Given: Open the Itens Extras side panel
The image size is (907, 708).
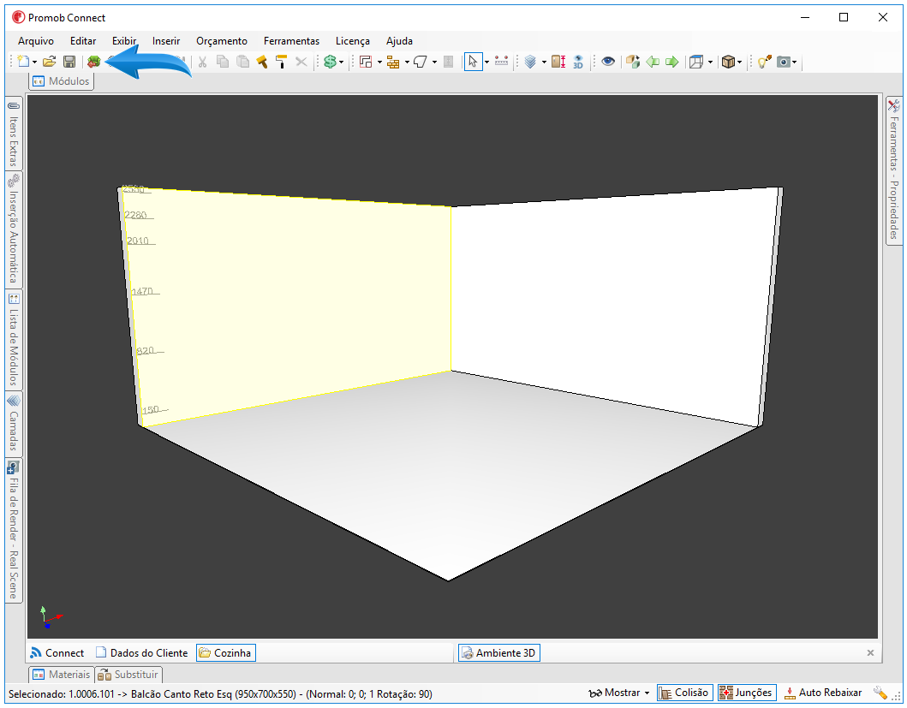Looking at the screenshot, I should [x=14, y=134].
